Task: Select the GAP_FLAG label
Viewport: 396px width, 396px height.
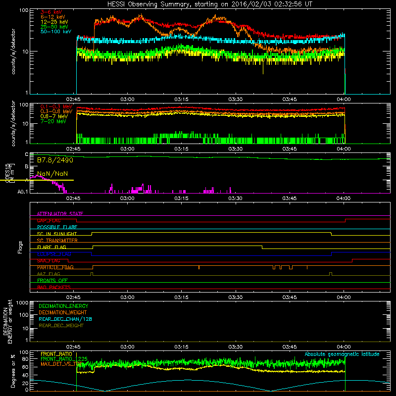Action: [49, 220]
